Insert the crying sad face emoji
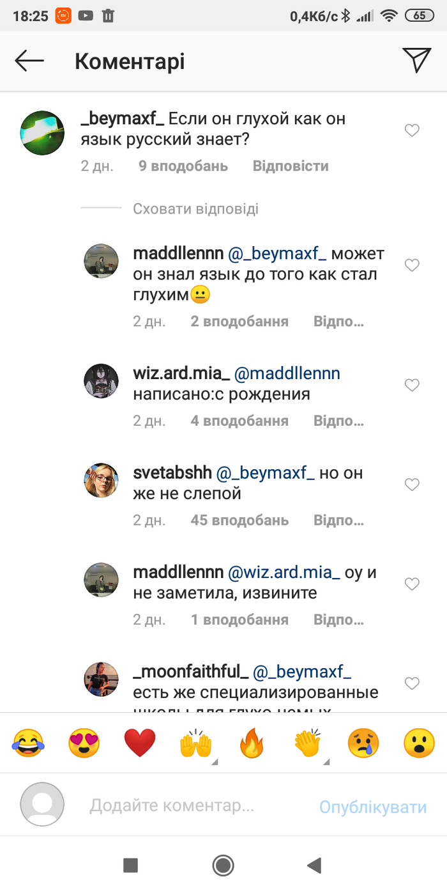 pos(363,743)
